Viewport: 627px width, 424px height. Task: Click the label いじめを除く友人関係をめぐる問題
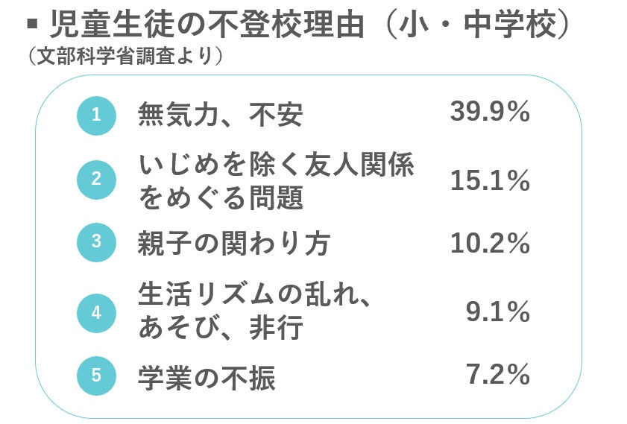pyautogui.click(x=276, y=180)
